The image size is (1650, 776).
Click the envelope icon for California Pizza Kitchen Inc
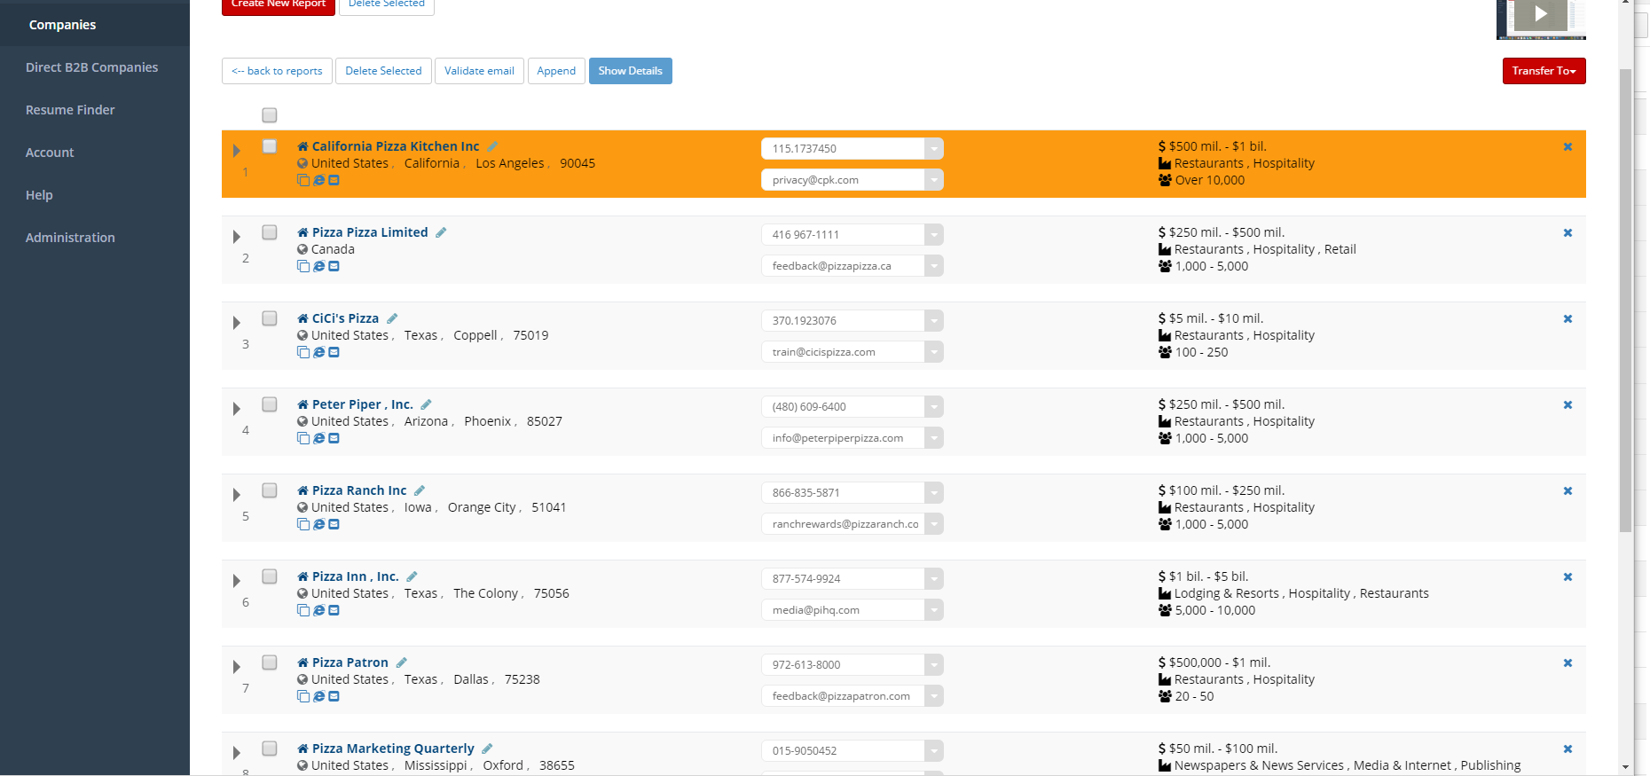point(334,180)
